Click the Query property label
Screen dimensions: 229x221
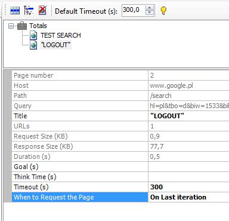point(23,106)
